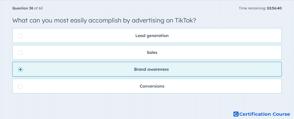Click the word "TikTok?" in the question
The height and width of the screenshot is (119, 294).
point(185,20)
